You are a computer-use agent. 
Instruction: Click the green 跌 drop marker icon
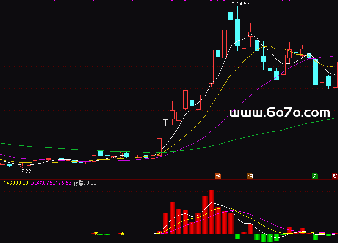pos(315,176)
